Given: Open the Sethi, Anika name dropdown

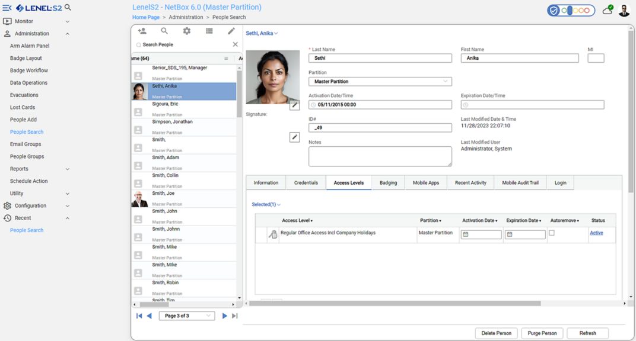Looking at the screenshot, I should click(x=262, y=33).
